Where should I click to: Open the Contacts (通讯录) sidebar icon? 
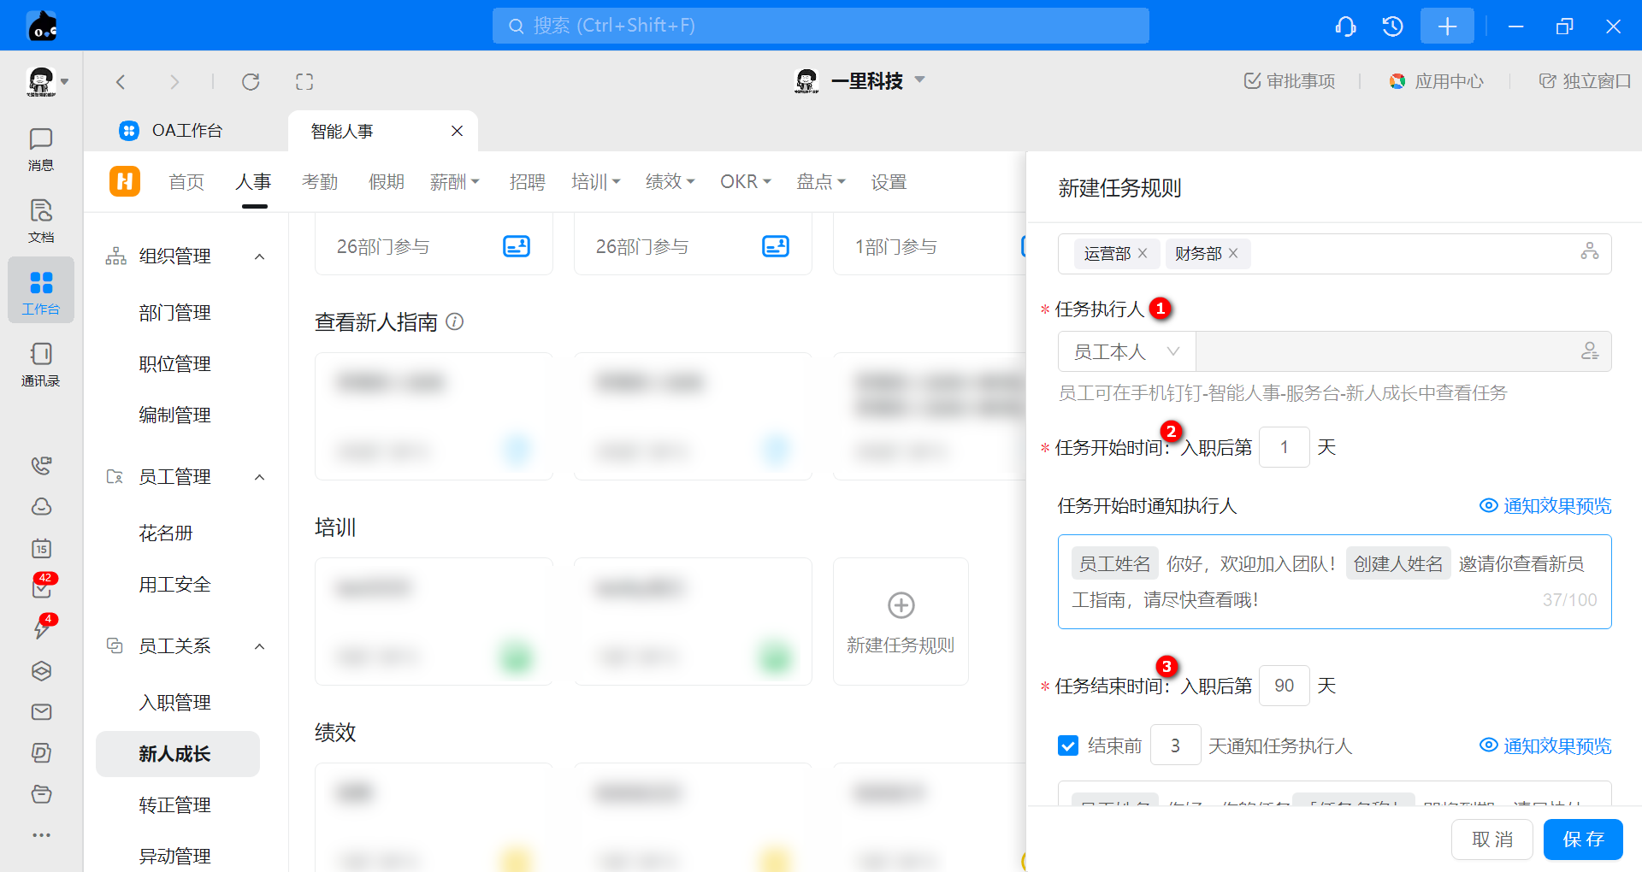point(40,364)
